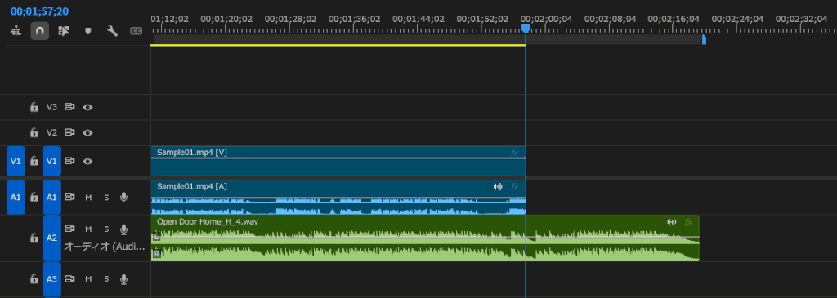Toggle the Linked Selection icon

point(64,31)
